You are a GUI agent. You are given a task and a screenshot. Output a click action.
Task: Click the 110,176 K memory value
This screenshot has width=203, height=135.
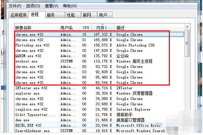(x=103, y=61)
